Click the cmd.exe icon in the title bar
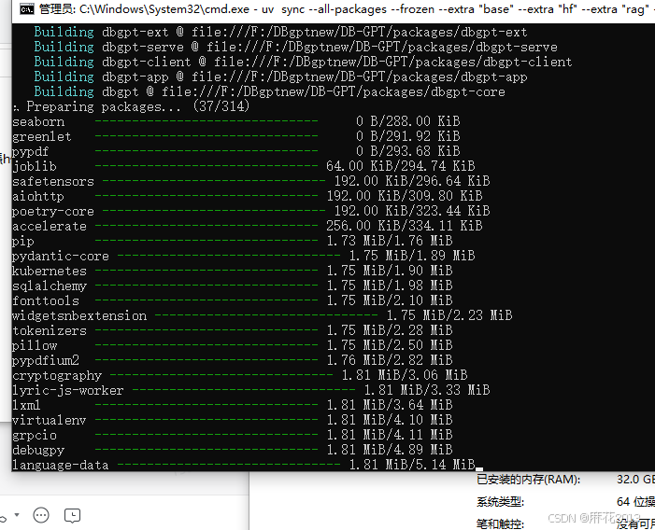655x530 pixels. [27, 9]
